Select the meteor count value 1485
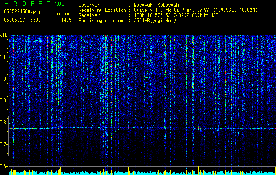The image size is (276, 175). point(66,20)
